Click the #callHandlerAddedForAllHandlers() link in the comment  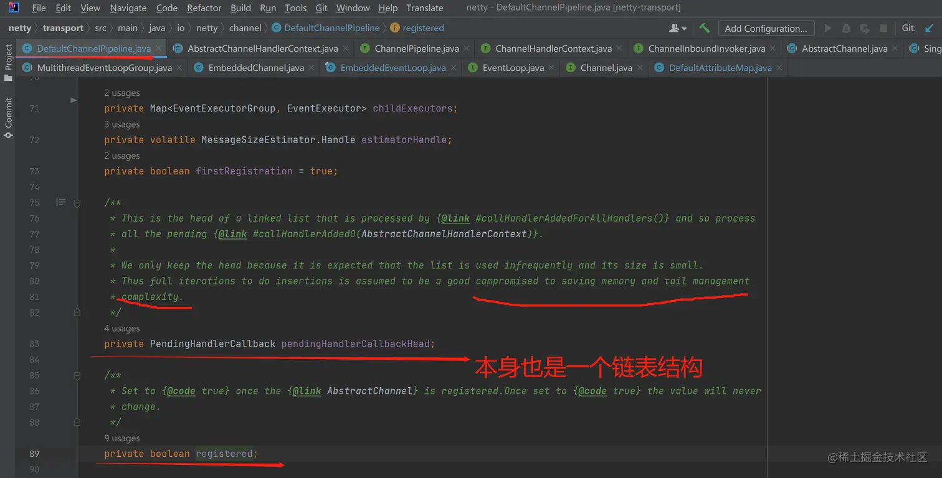(x=570, y=218)
